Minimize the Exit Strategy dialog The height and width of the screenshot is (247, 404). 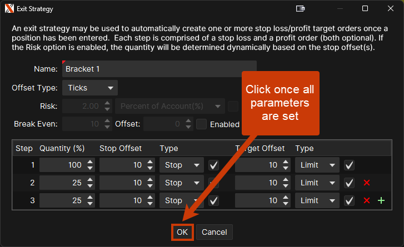340,8
